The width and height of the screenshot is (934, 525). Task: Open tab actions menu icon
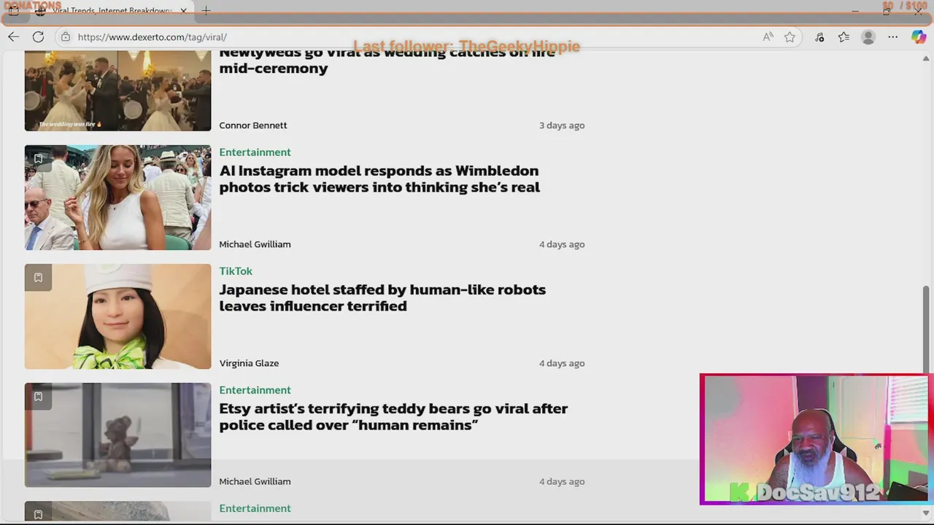tap(13, 11)
